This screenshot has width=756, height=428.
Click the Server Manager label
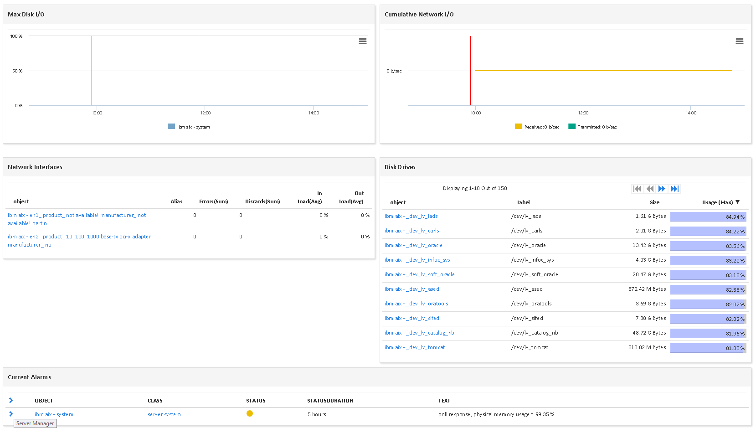point(35,423)
